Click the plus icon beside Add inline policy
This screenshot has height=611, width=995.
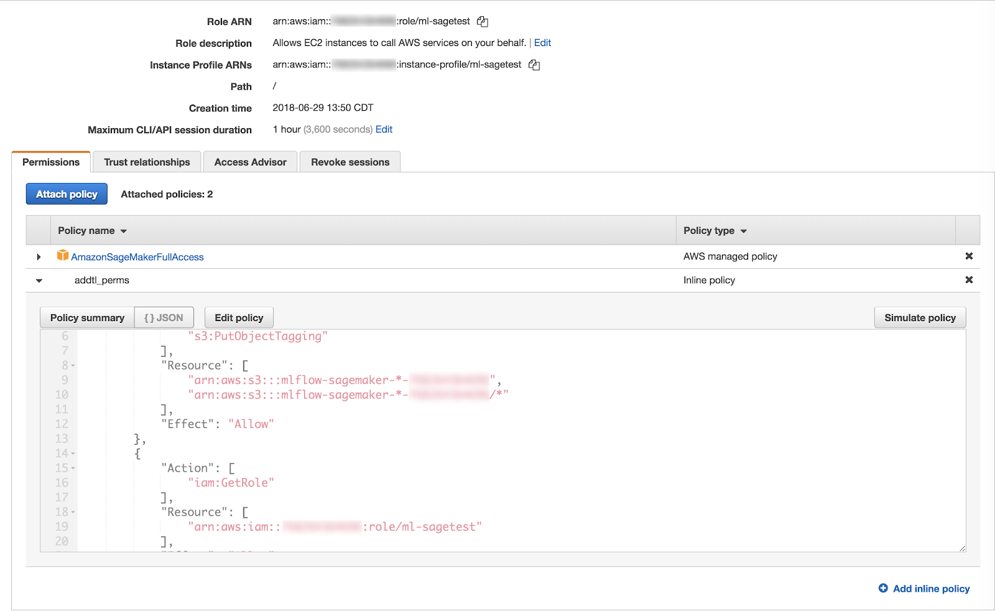[x=883, y=588]
